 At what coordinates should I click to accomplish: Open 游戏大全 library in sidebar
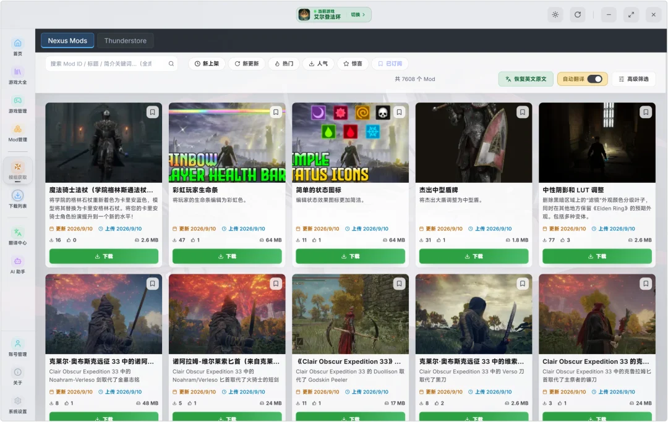click(17, 76)
